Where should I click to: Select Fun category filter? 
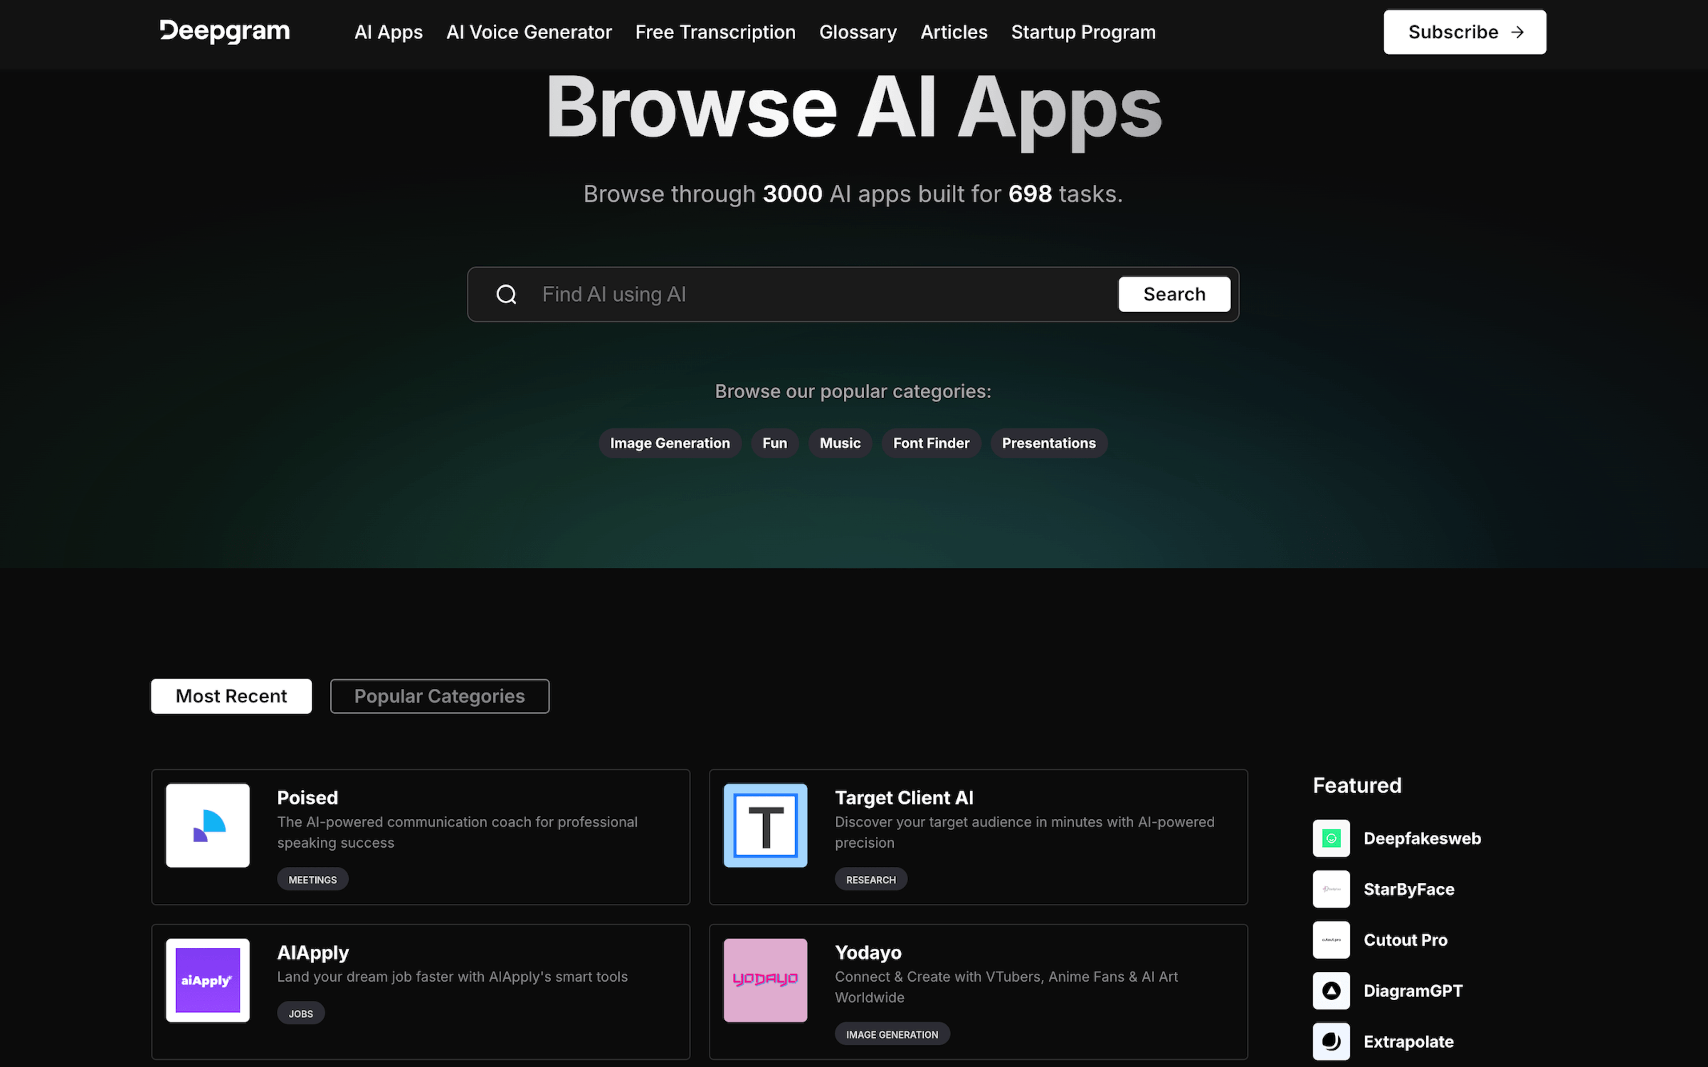(775, 443)
